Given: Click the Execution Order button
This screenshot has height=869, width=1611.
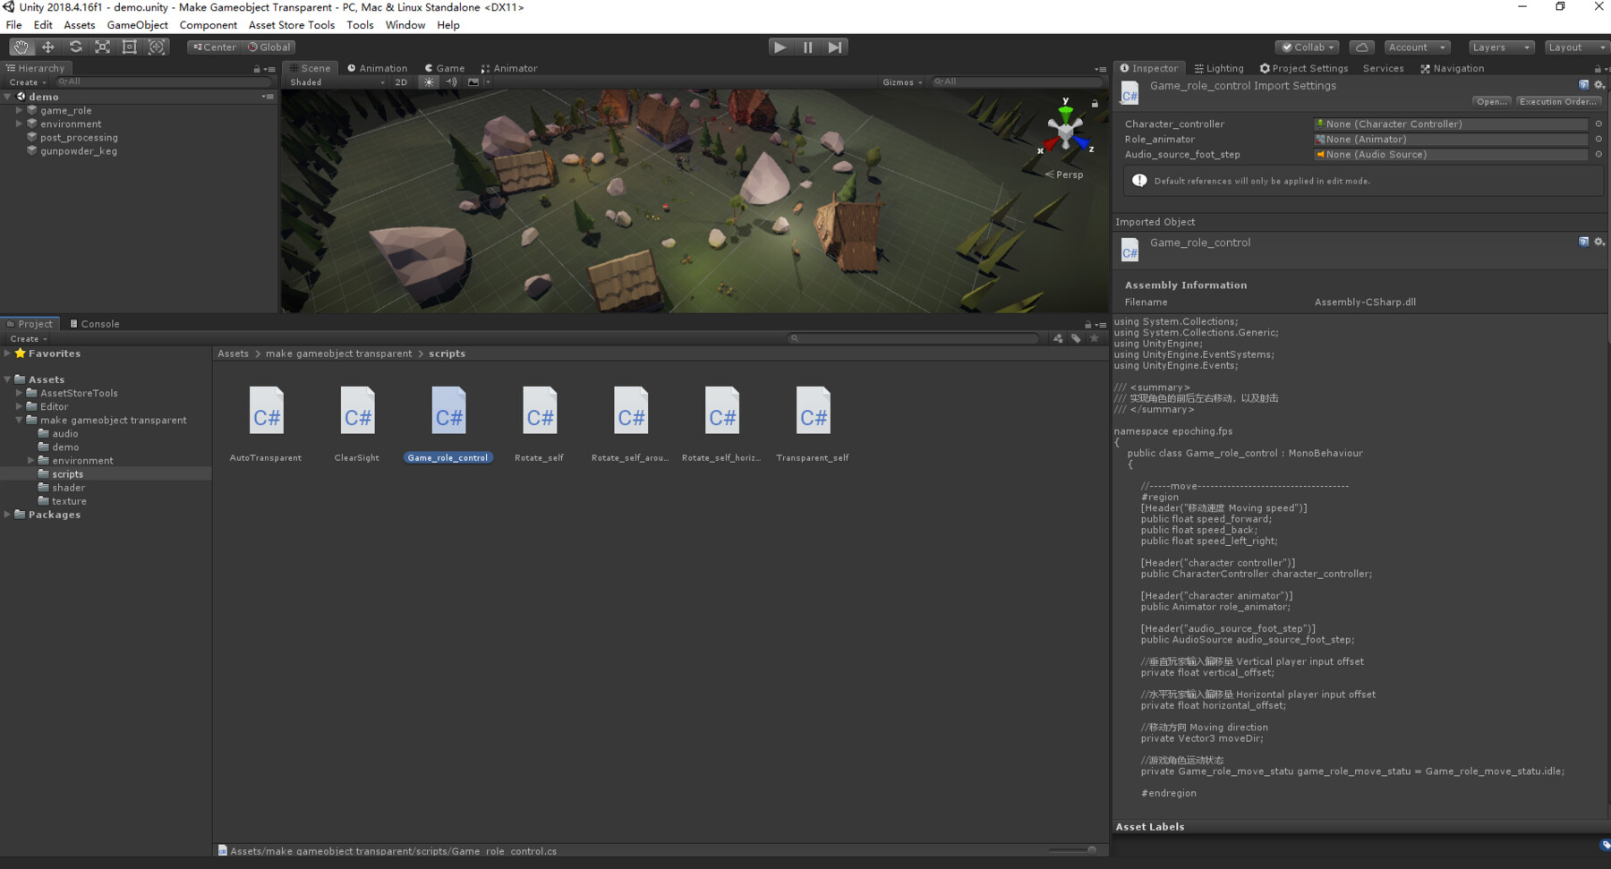Looking at the screenshot, I should click(1557, 101).
